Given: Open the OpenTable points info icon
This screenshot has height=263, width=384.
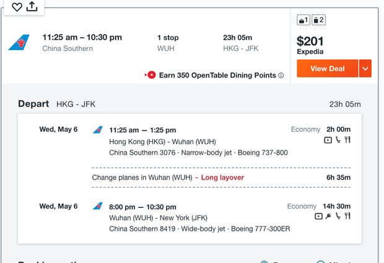Looking at the screenshot, I should pos(281,75).
